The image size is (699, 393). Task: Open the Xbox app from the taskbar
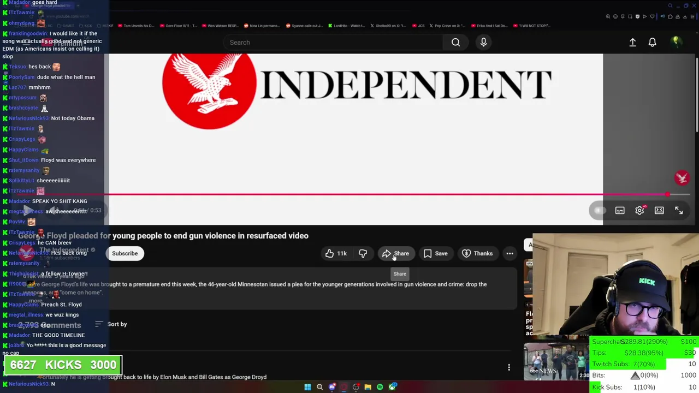392,387
